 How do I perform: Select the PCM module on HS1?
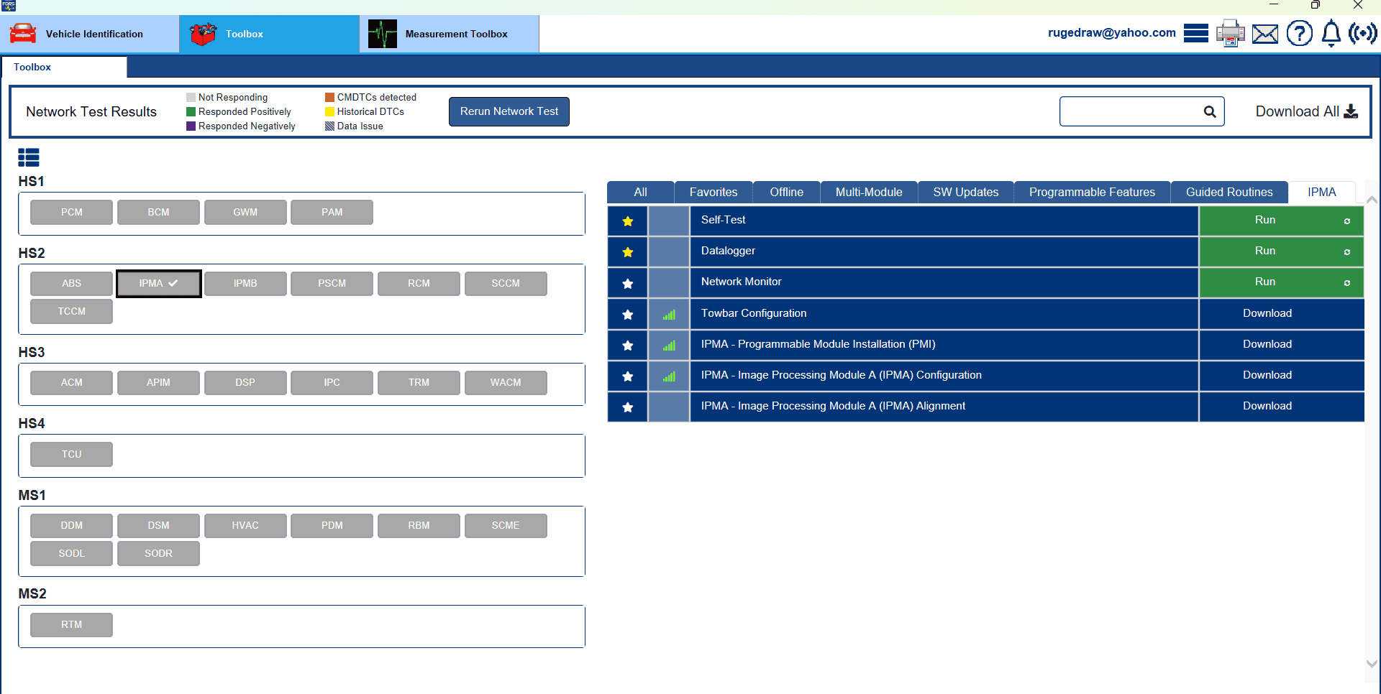(x=71, y=213)
